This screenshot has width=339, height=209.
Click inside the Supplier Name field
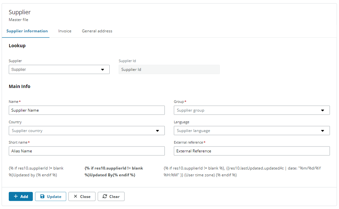(x=87, y=110)
